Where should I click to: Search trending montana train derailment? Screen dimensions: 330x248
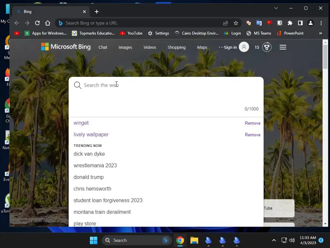102,212
